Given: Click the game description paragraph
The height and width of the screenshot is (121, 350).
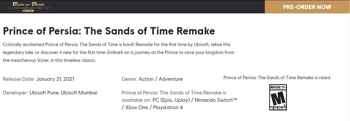Looking at the screenshot, I should pos(119,52).
